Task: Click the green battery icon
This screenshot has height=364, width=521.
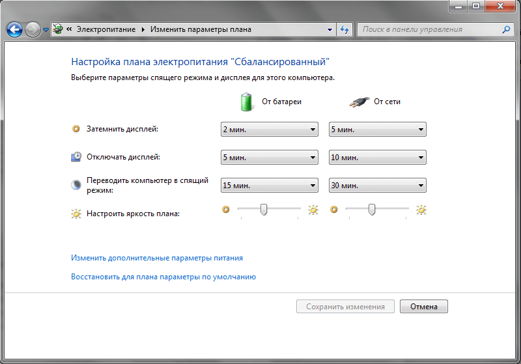Action: point(246,102)
